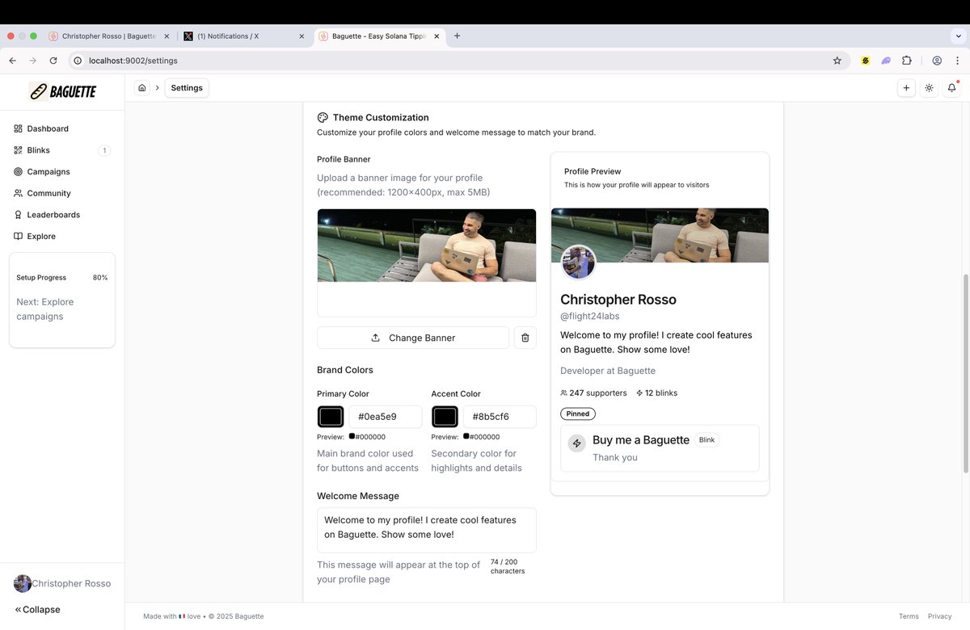
Task: Click the Welcome Message text area
Action: pos(427,530)
